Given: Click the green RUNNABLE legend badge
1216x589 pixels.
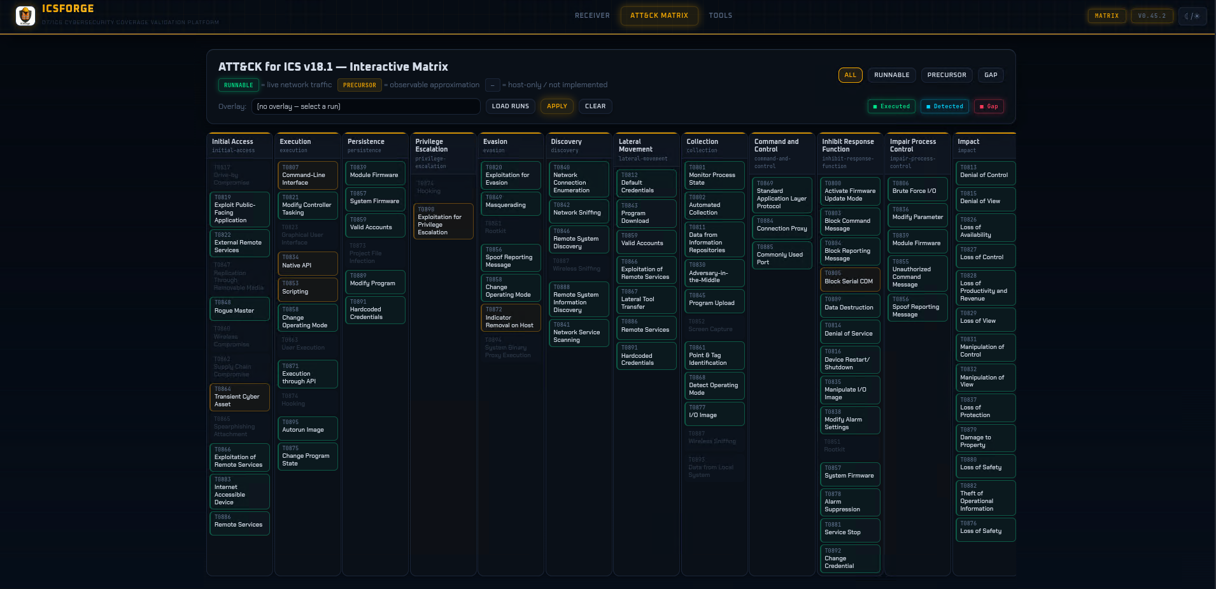Looking at the screenshot, I should coord(239,85).
